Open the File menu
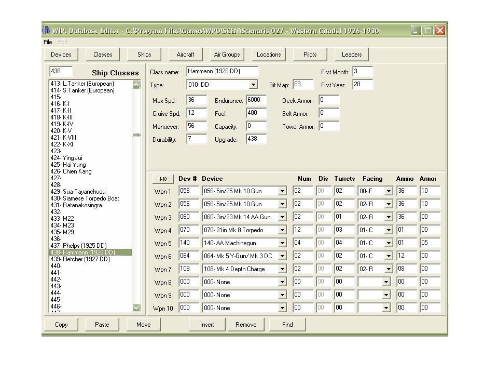The width and height of the screenshot is (498, 374). (48, 42)
